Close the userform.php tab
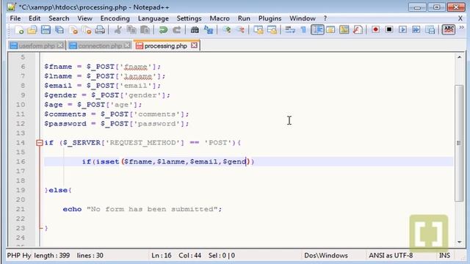Screen dimensions: 470x264 tap(60, 45)
